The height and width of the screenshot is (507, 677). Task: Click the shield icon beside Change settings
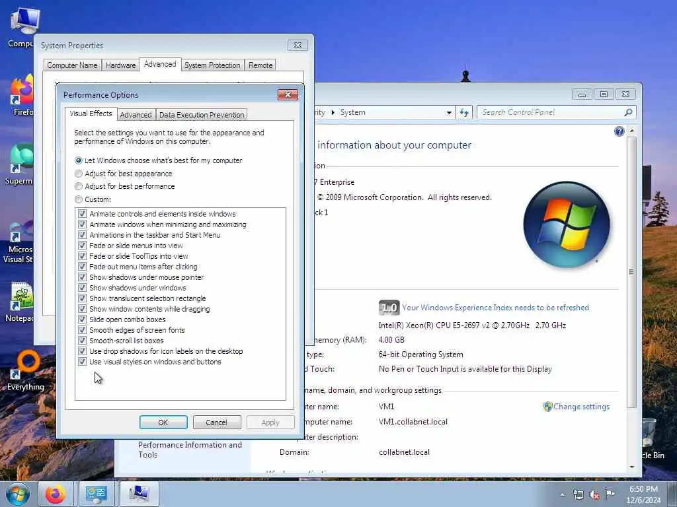click(548, 407)
